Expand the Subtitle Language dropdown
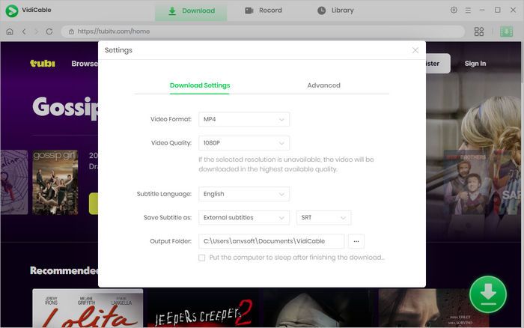The width and height of the screenshot is (524, 328). [244, 194]
